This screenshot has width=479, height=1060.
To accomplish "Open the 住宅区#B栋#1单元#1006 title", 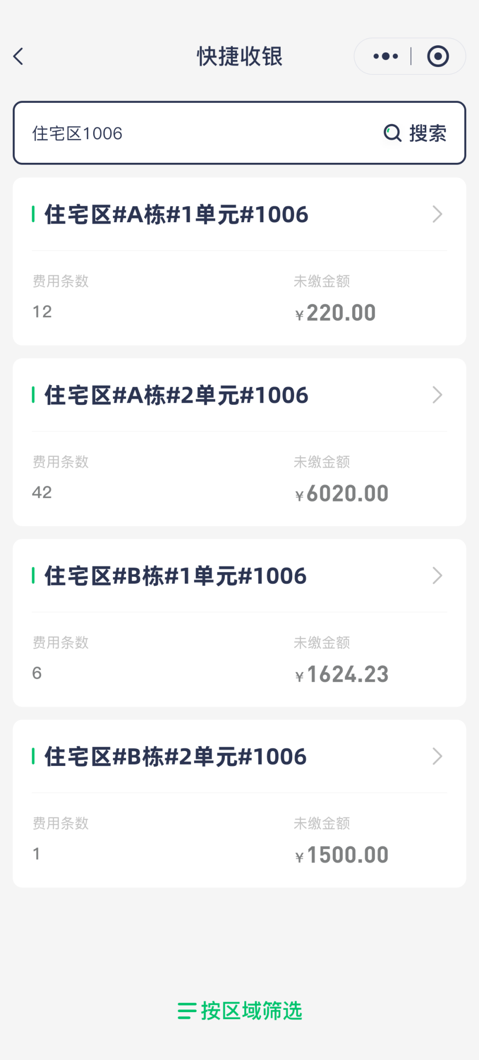I will [x=175, y=576].
